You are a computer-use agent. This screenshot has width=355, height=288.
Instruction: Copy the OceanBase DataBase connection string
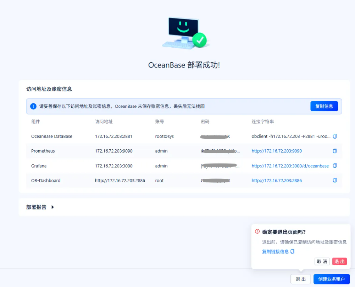[x=335, y=136]
